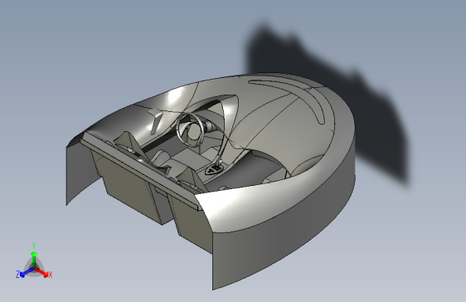Click the blue Z axis arrow on triad
The height and width of the screenshot is (302, 466).
coord(27,271)
